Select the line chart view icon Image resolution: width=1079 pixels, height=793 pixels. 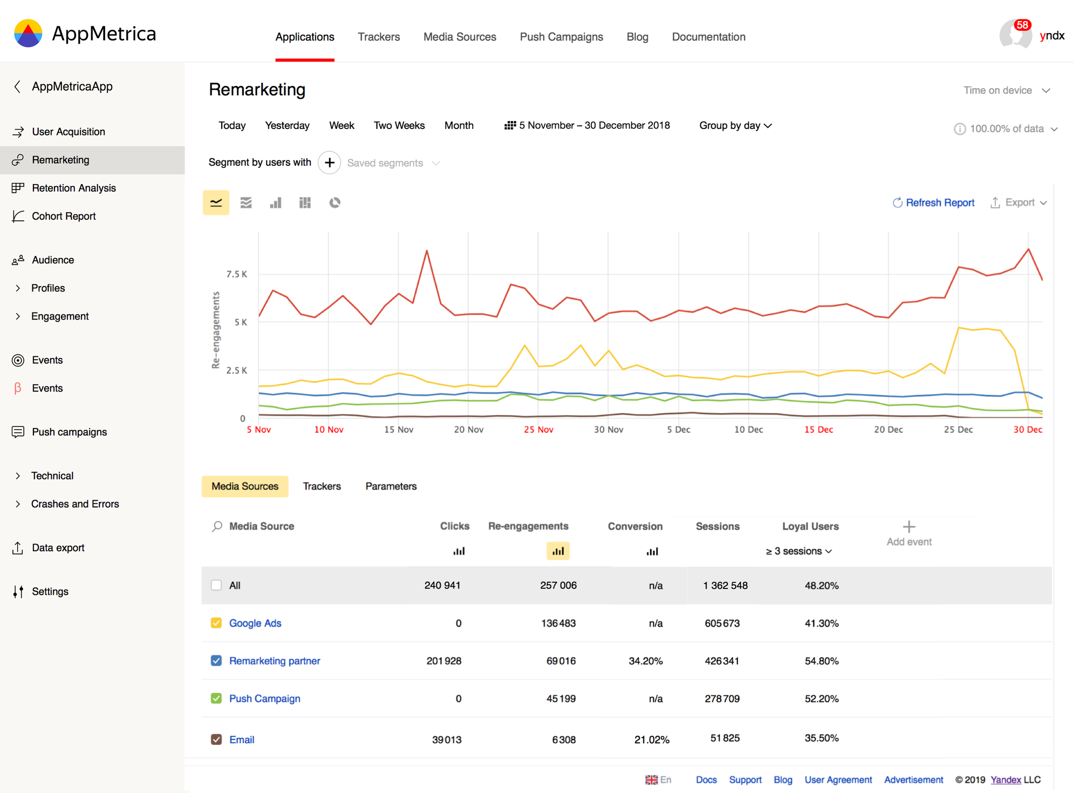216,203
